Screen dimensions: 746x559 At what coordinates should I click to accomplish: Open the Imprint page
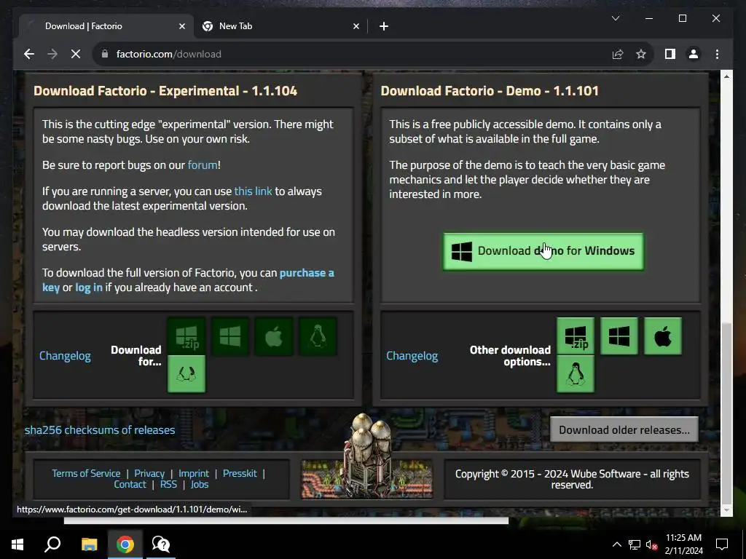(x=194, y=473)
